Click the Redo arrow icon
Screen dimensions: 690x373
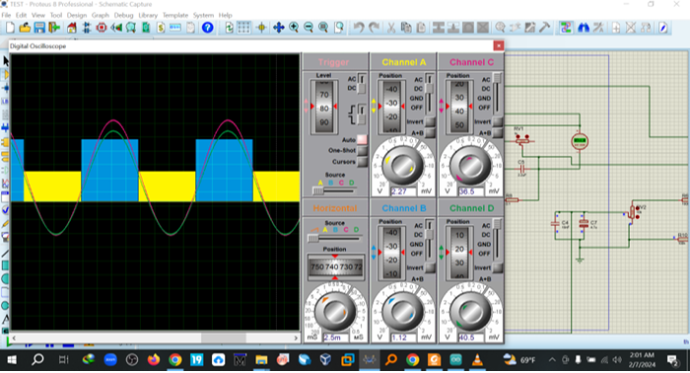(x=374, y=28)
